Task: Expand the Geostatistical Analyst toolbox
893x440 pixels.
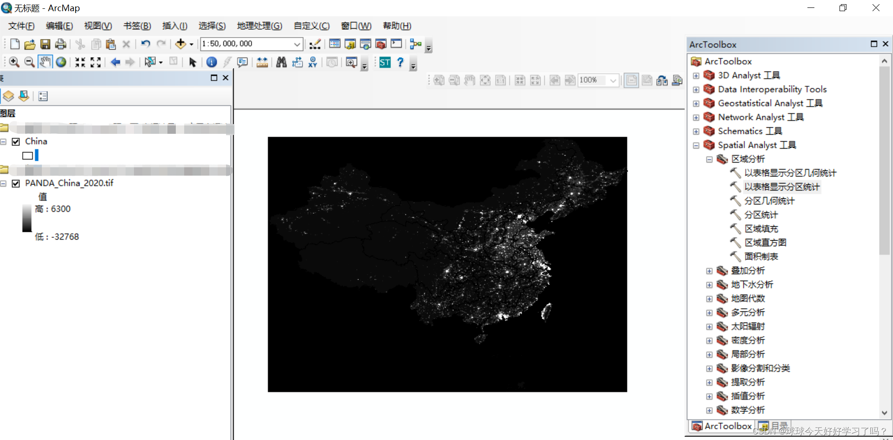Action: [696, 104]
